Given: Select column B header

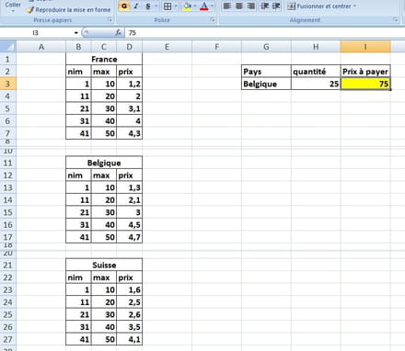Looking at the screenshot, I should coord(78,47).
